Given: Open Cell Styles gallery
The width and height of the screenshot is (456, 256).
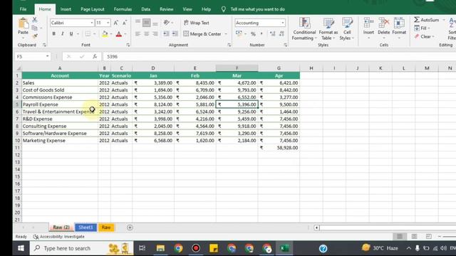Looking at the screenshot, I should point(347,28).
